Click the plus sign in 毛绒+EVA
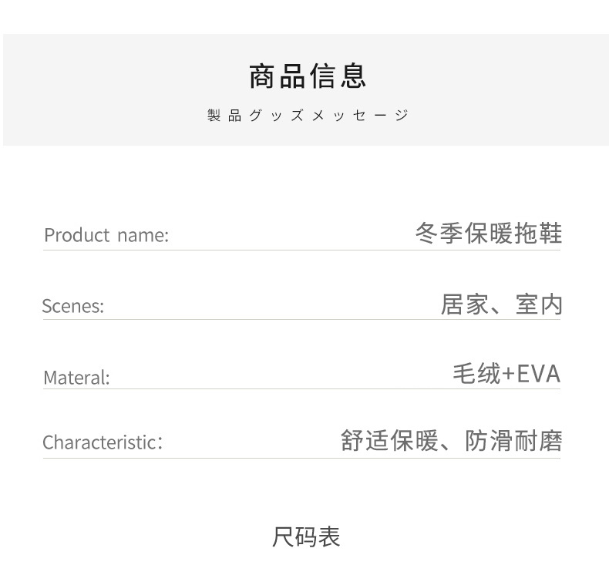Viewport: 609px width, 575px height. [x=508, y=375]
